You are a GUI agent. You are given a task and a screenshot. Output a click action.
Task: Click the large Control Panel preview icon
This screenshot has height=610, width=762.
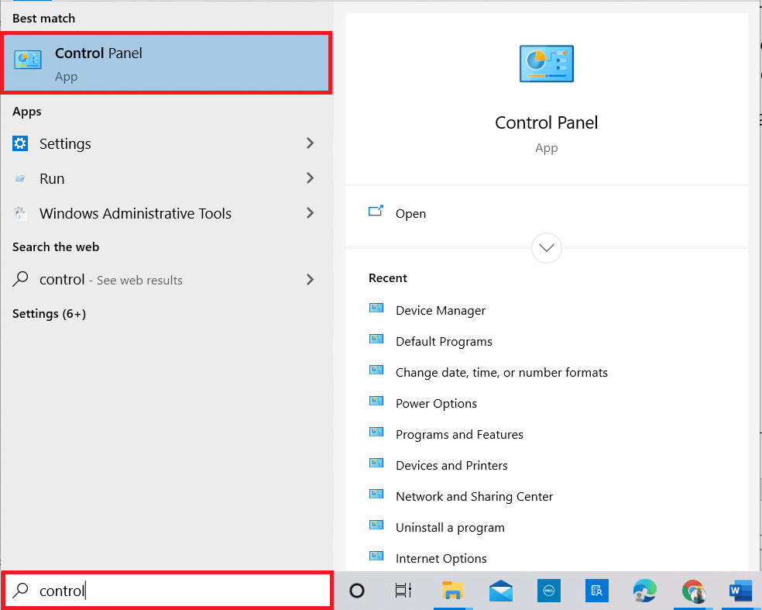(547, 64)
